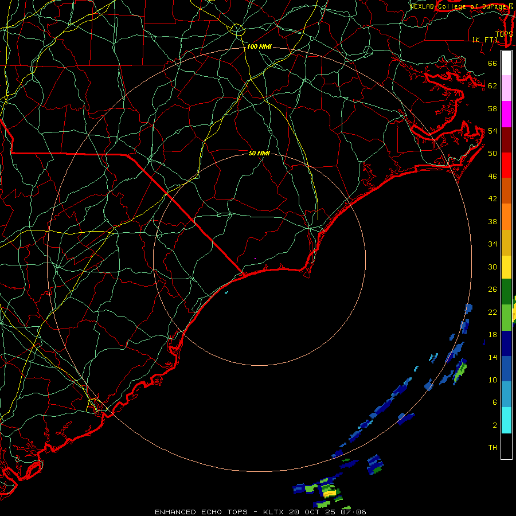
Task: Click the TOPS legend title
Action: tap(503, 34)
